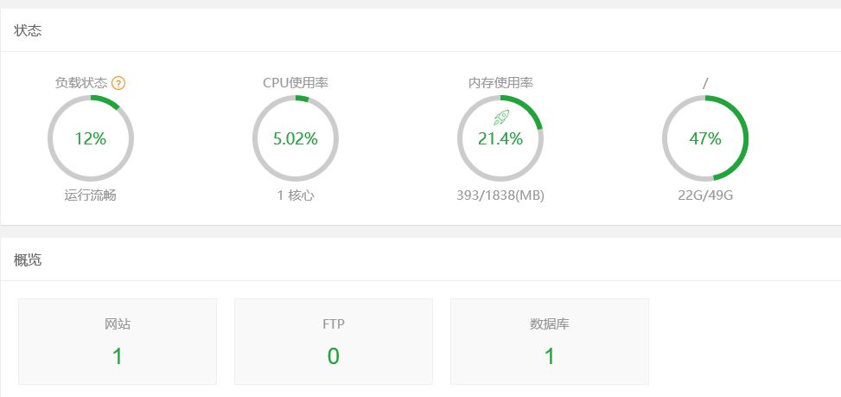
Task: Click the 393/1838(MB) memory figure
Action: pos(500,195)
